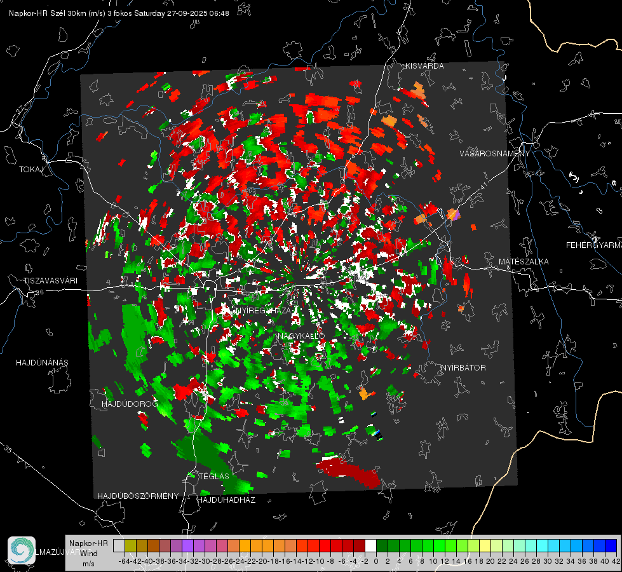Click the NYÍREGYHÁZA city label
622x572 pixels.
[x=262, y=311]
